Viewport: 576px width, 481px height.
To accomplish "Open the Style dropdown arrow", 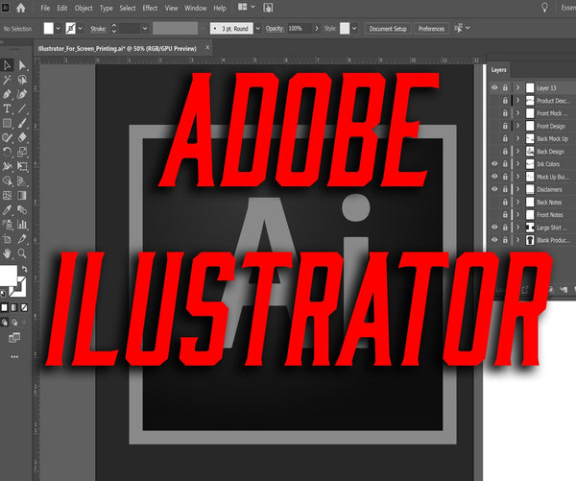I will click(354, 28).
